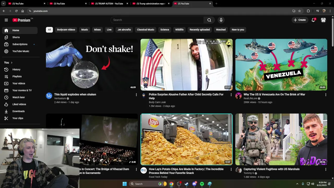Expand the You section chevron

11,63
